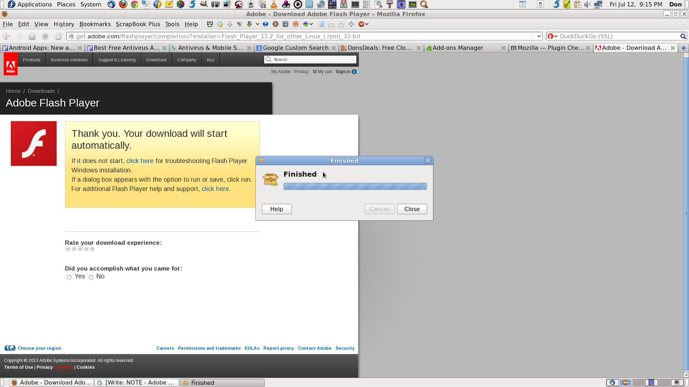Expand the download arrow toolbar dropdown
Screen dimensions: 689x387
(x=257, y=24)
